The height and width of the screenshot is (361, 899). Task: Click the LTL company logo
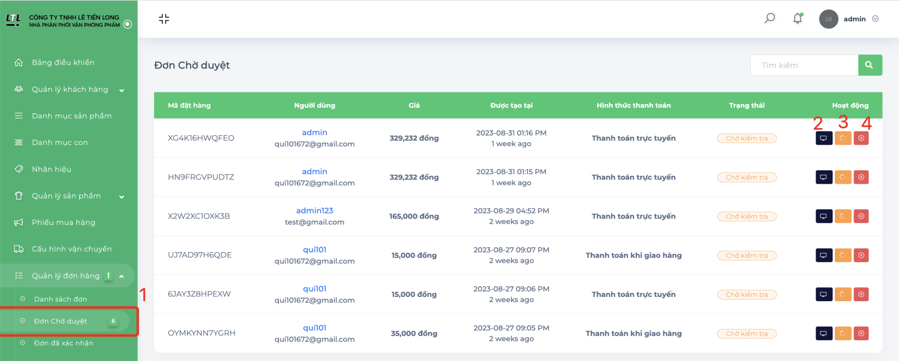coord(13,20)
